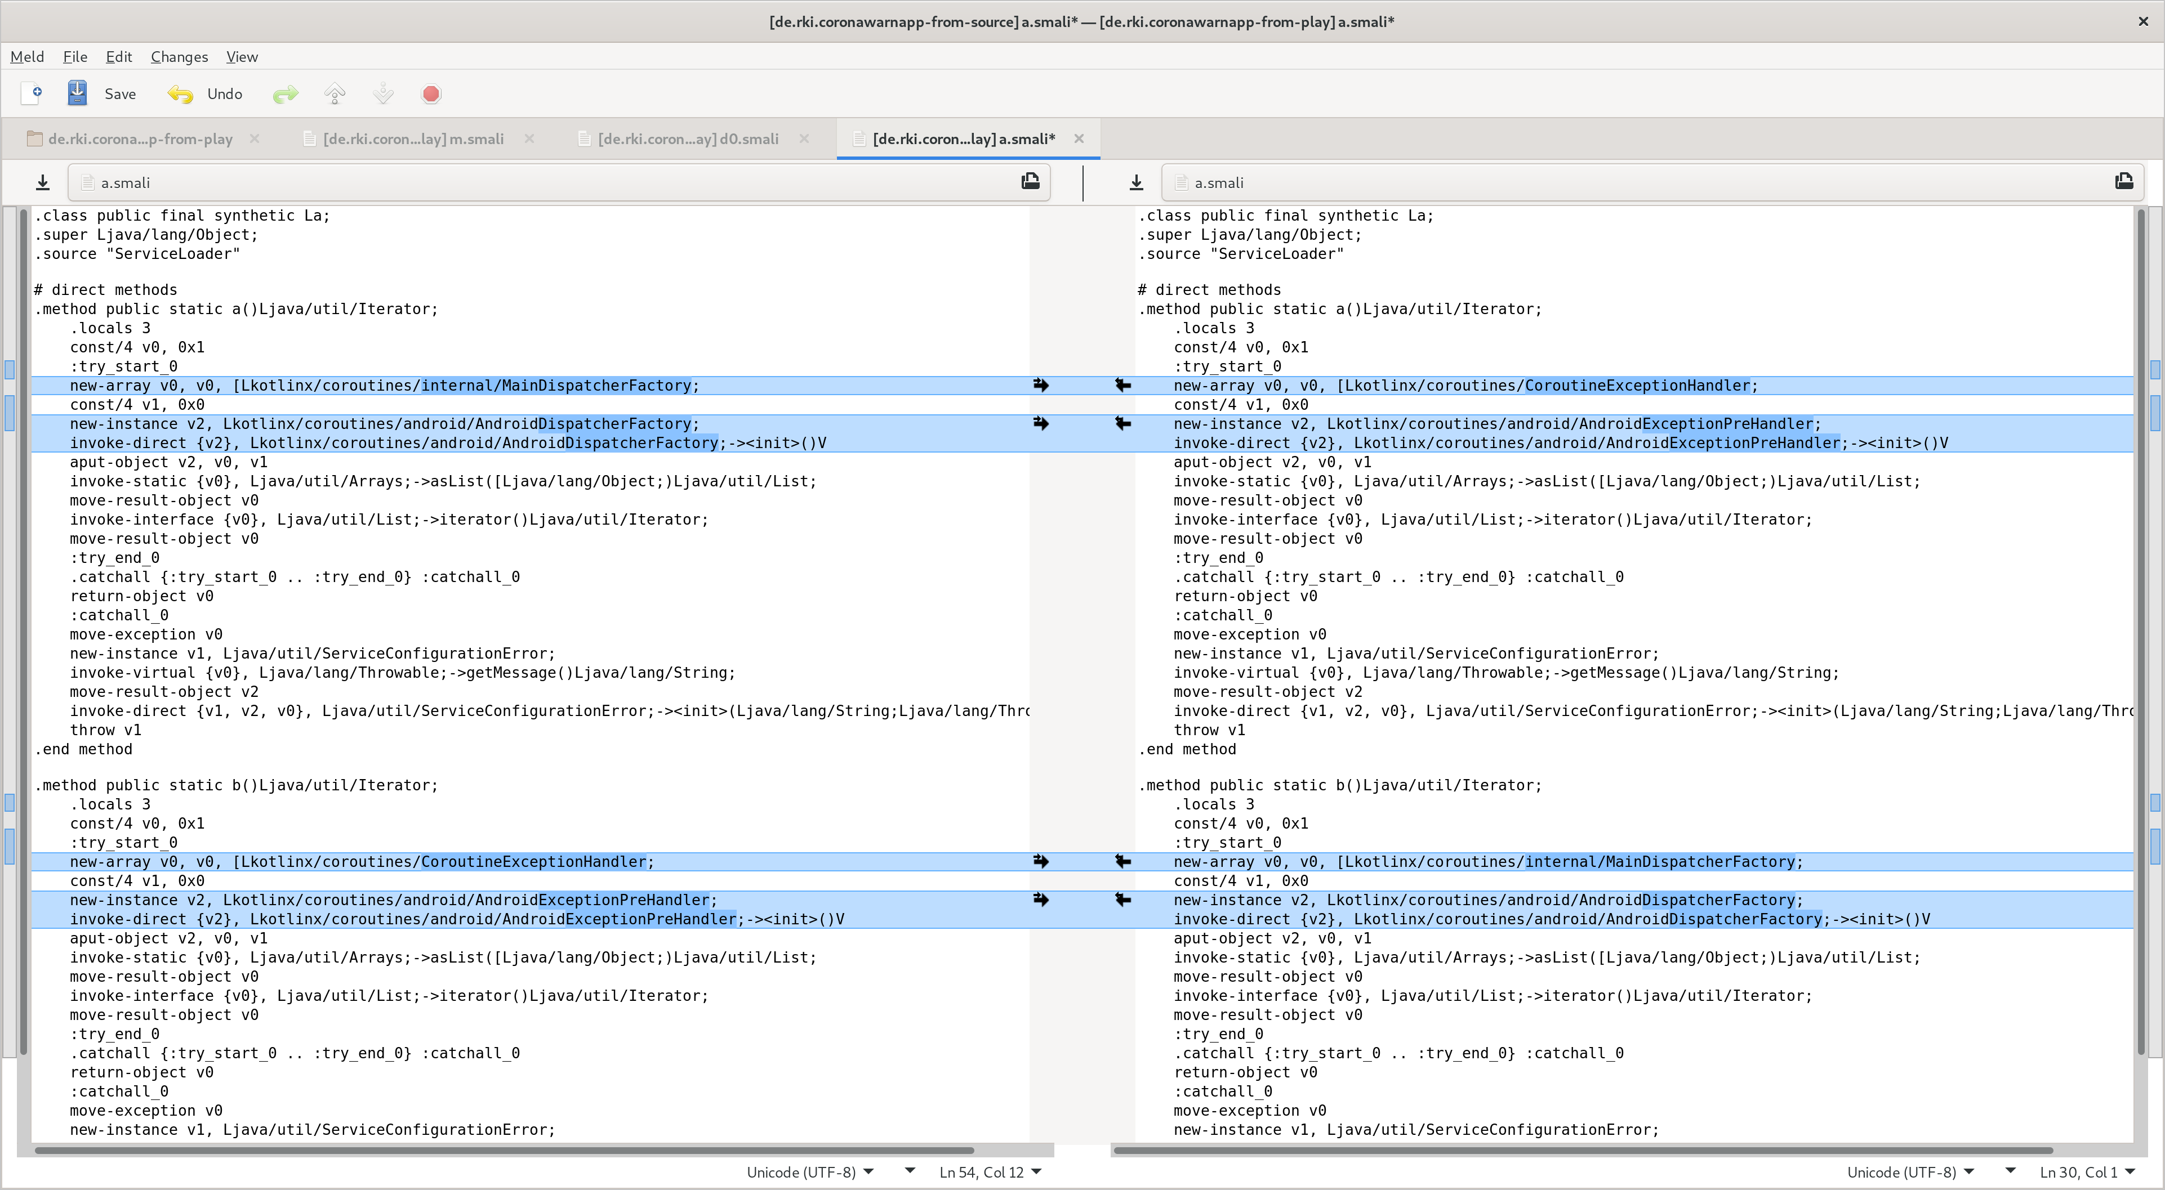Screen dimensions: 2165x1190
Task: Pull AndroidExceptionPreHandler new-instance block left in method a
Action: click(1123, 423)
